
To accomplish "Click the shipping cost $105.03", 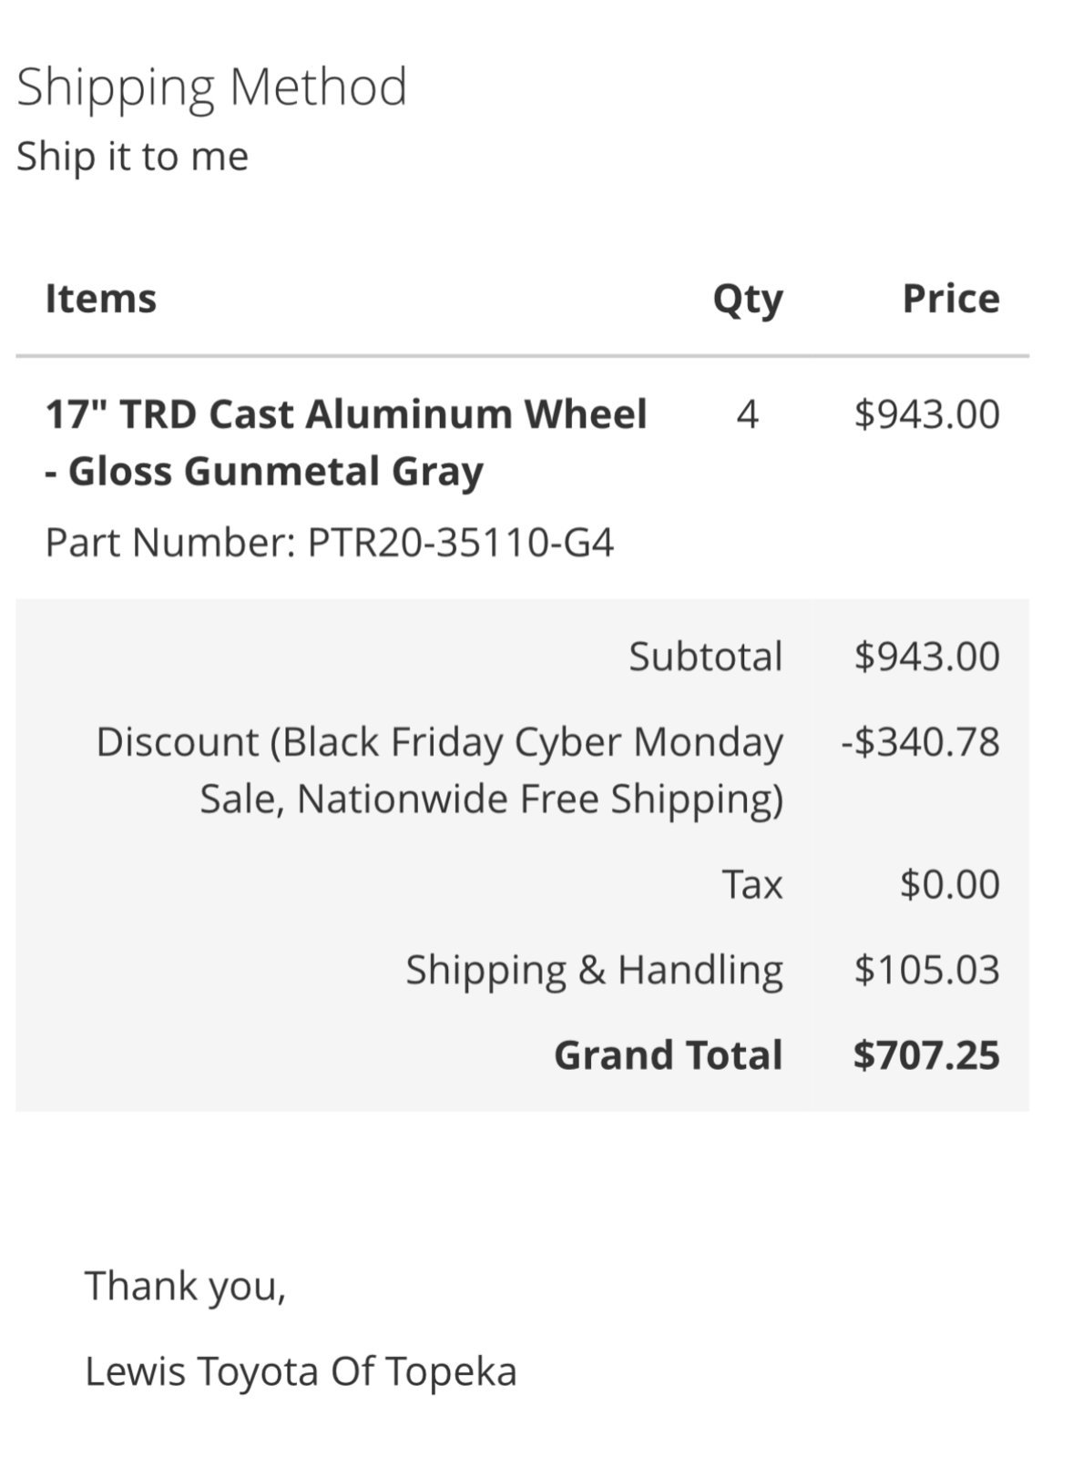I will click(x=927, y=970).
